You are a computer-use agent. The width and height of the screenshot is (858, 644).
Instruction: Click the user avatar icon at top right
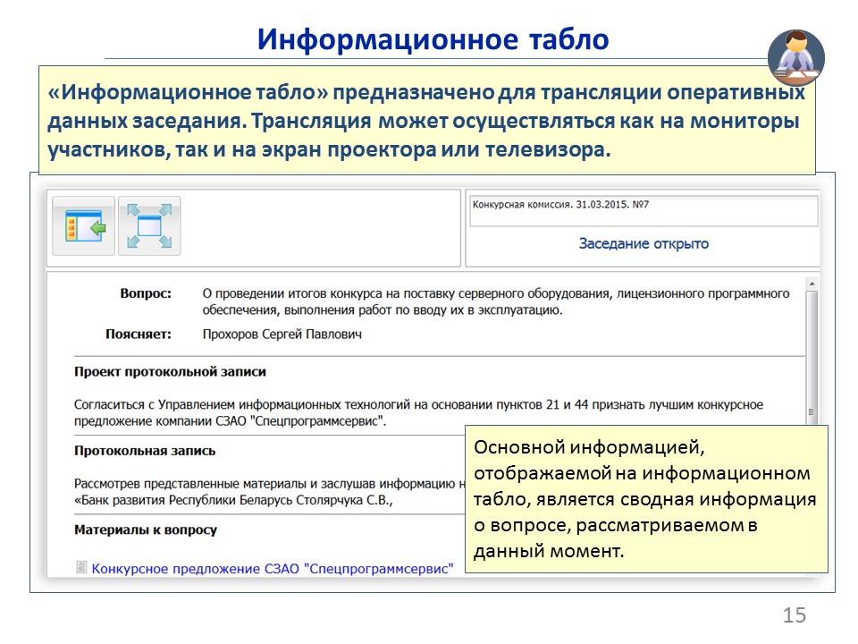(796, 58)
